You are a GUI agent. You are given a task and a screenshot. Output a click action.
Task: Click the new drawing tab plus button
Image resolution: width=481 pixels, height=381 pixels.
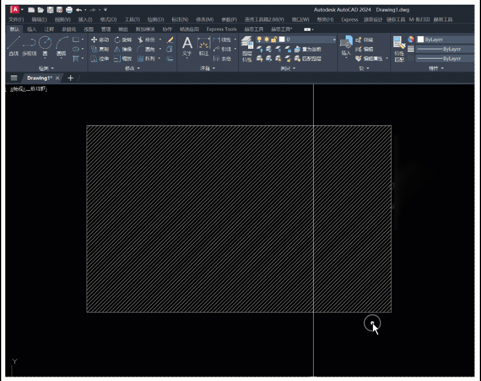71,78
